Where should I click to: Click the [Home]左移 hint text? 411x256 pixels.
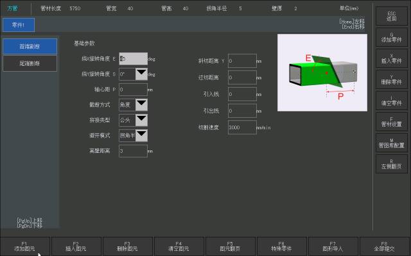click(x=352, y=21)
